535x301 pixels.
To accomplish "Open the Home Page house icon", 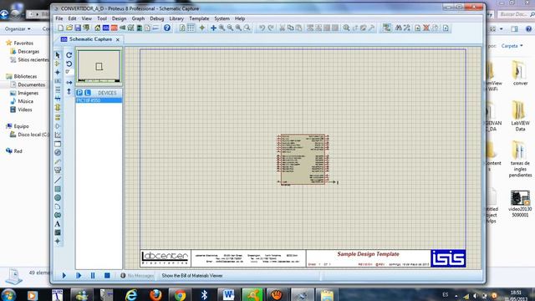I will pos(98,28).
